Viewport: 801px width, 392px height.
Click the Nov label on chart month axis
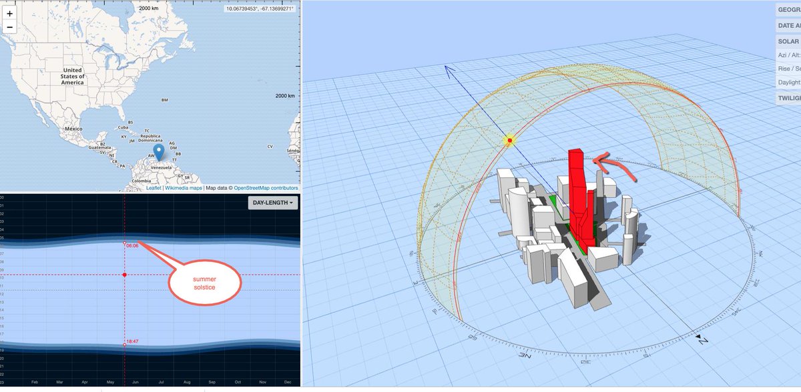(x=262, y=382)
